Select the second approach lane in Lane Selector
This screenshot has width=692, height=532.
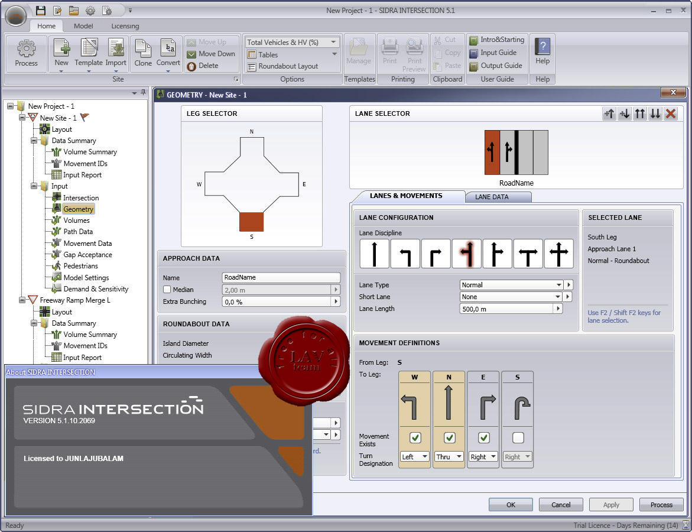[x=508, y=153]
